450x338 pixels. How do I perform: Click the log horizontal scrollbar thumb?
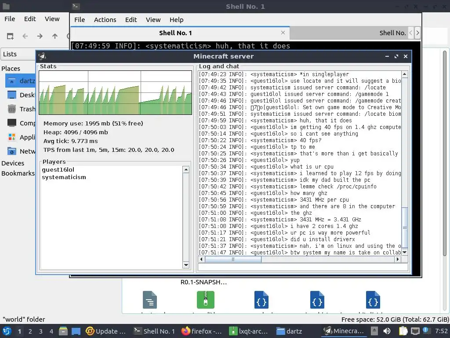click(x=233, y=259)
